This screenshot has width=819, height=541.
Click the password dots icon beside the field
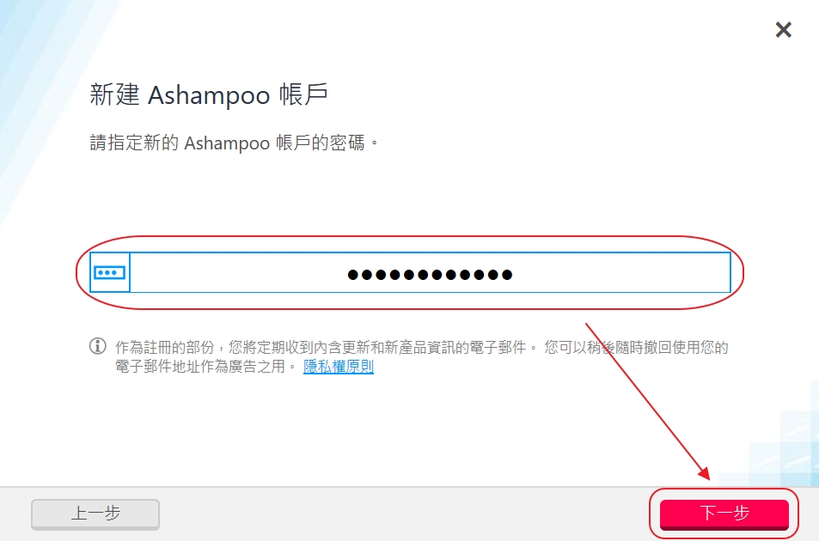click(109, 272)
